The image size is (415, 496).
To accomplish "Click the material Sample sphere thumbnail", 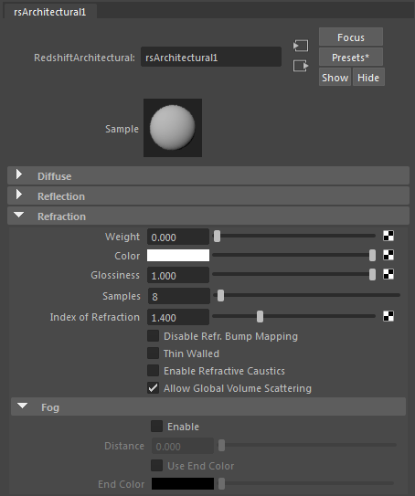I will 173,128.
